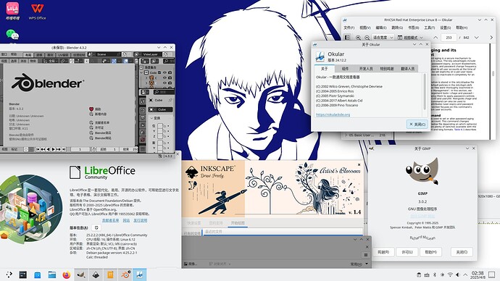Collapse the 变换 panel in Blender properties
The height and width of the screenshot is (281, 500).
click(155, 118)
